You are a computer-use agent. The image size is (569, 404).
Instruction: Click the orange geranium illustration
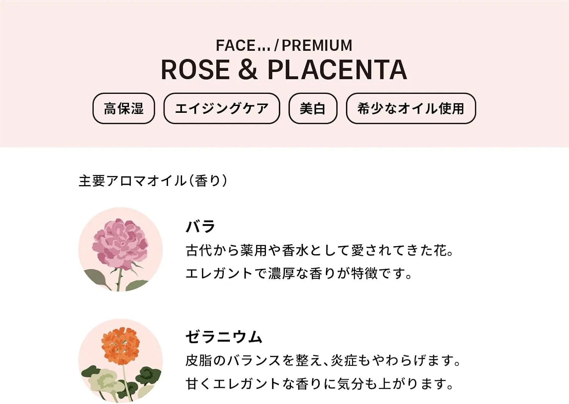120,361
